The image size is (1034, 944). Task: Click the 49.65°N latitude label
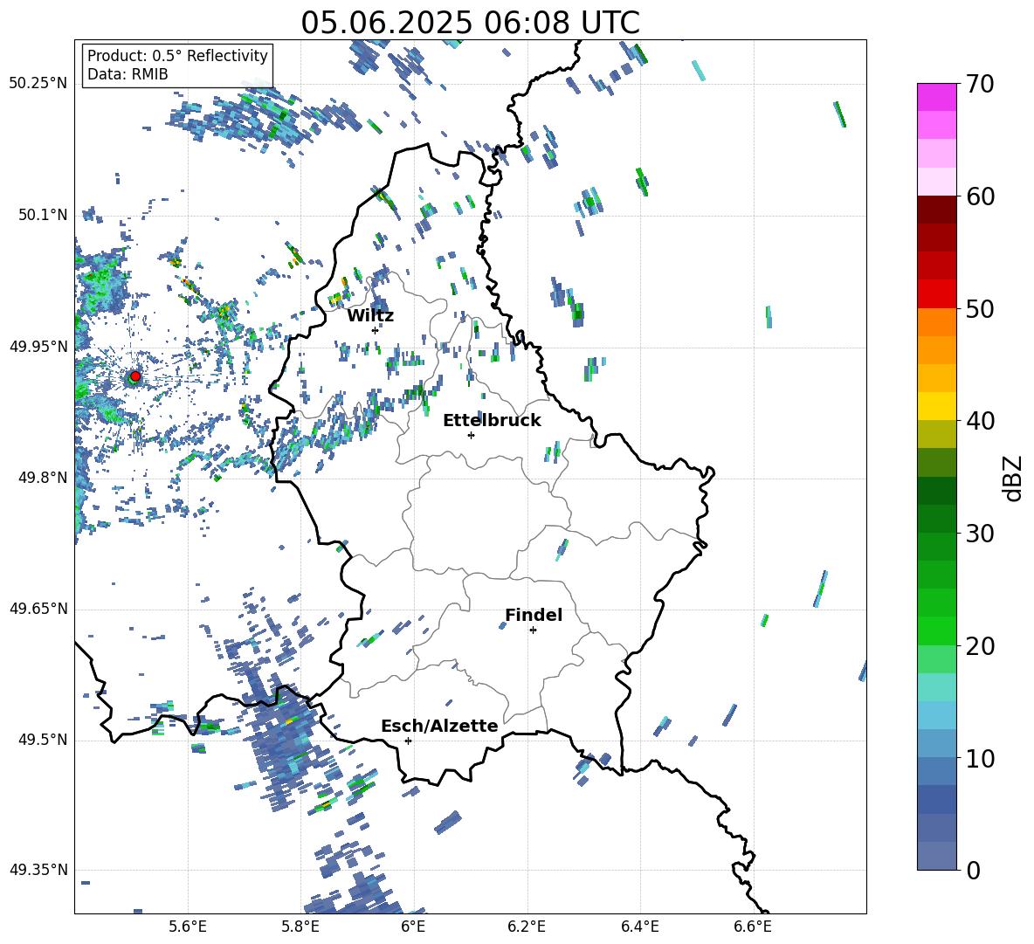pyautogui.click(x=38, y=609)
